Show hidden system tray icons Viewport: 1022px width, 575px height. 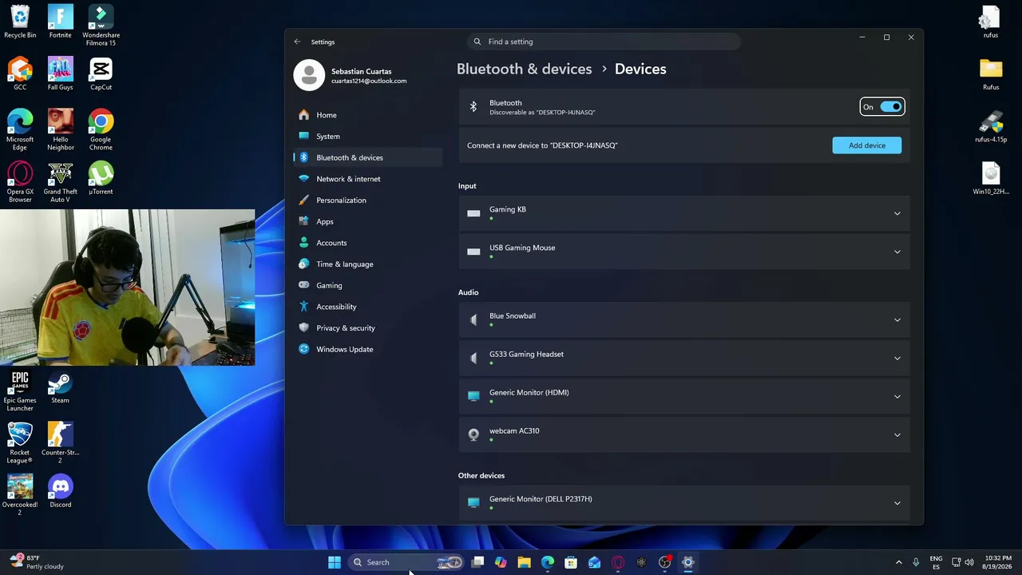[x=898, y=562]
